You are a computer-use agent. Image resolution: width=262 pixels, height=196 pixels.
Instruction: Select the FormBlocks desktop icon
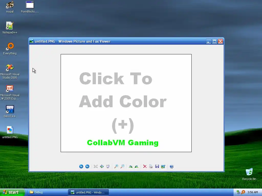tap(30, 7)
